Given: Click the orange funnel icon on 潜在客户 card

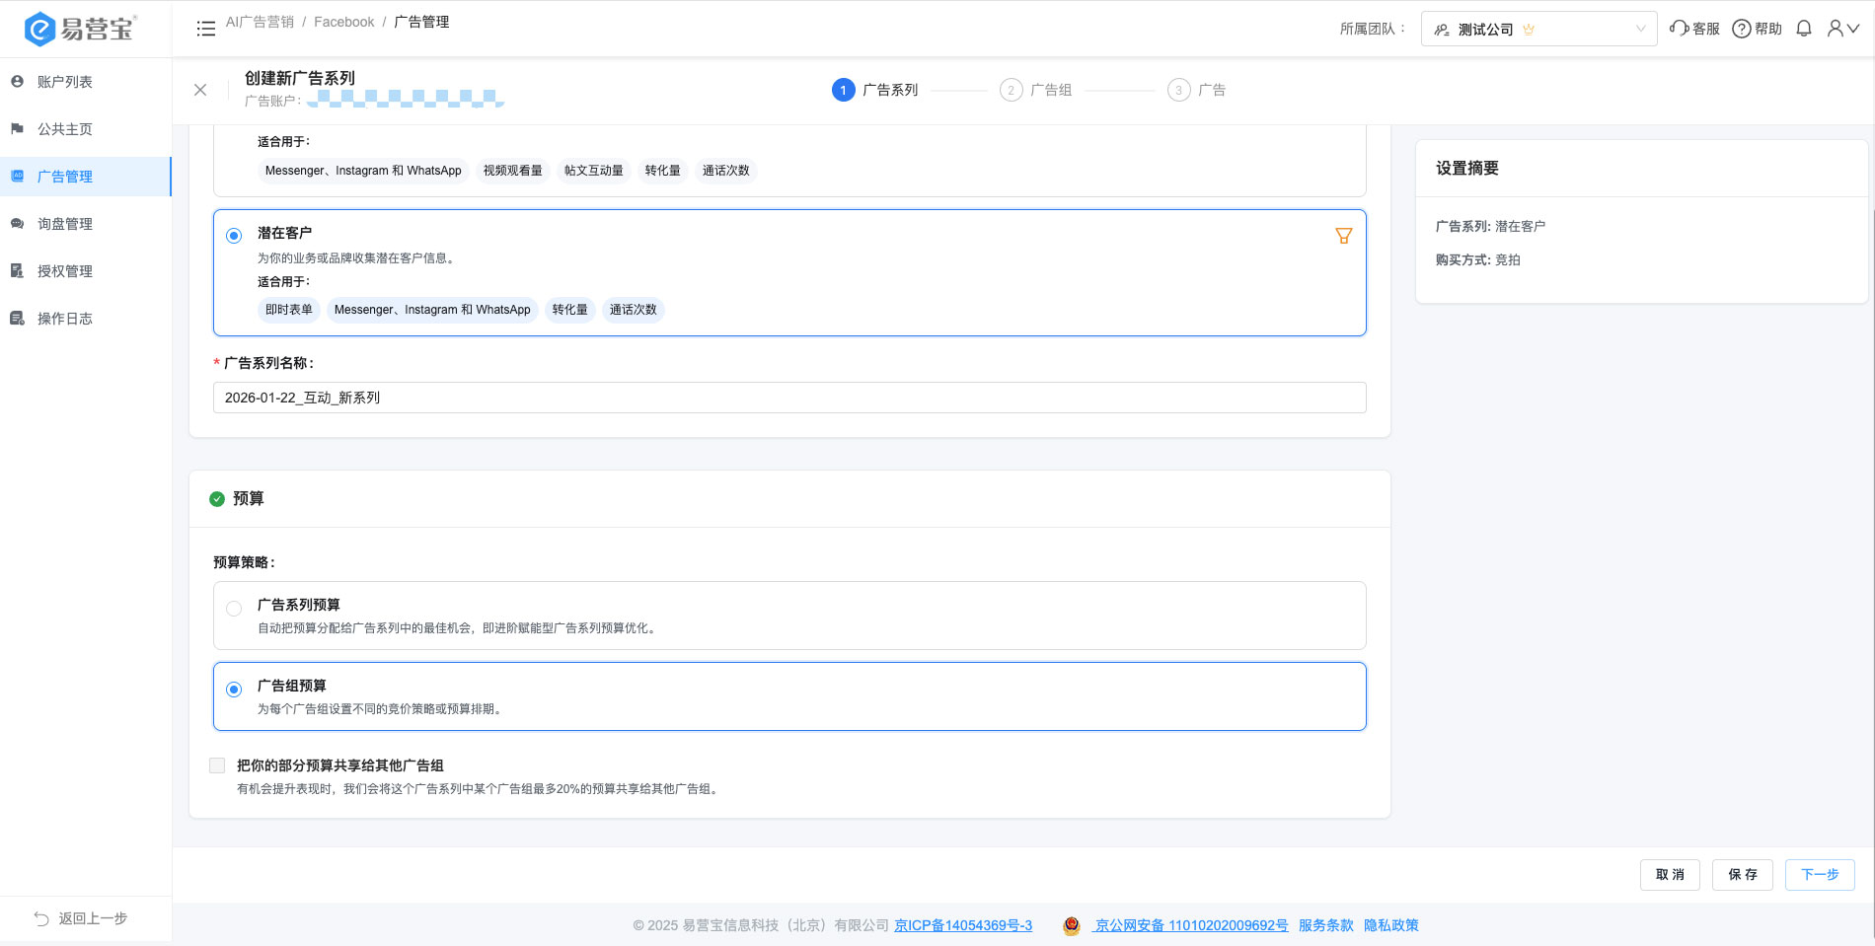Looking at the screenshot, I should click(x=1343, y=236).
